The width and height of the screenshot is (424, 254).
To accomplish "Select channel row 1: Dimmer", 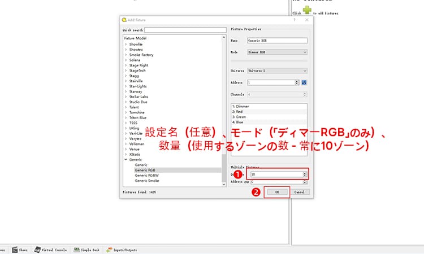I will point(269,106).
